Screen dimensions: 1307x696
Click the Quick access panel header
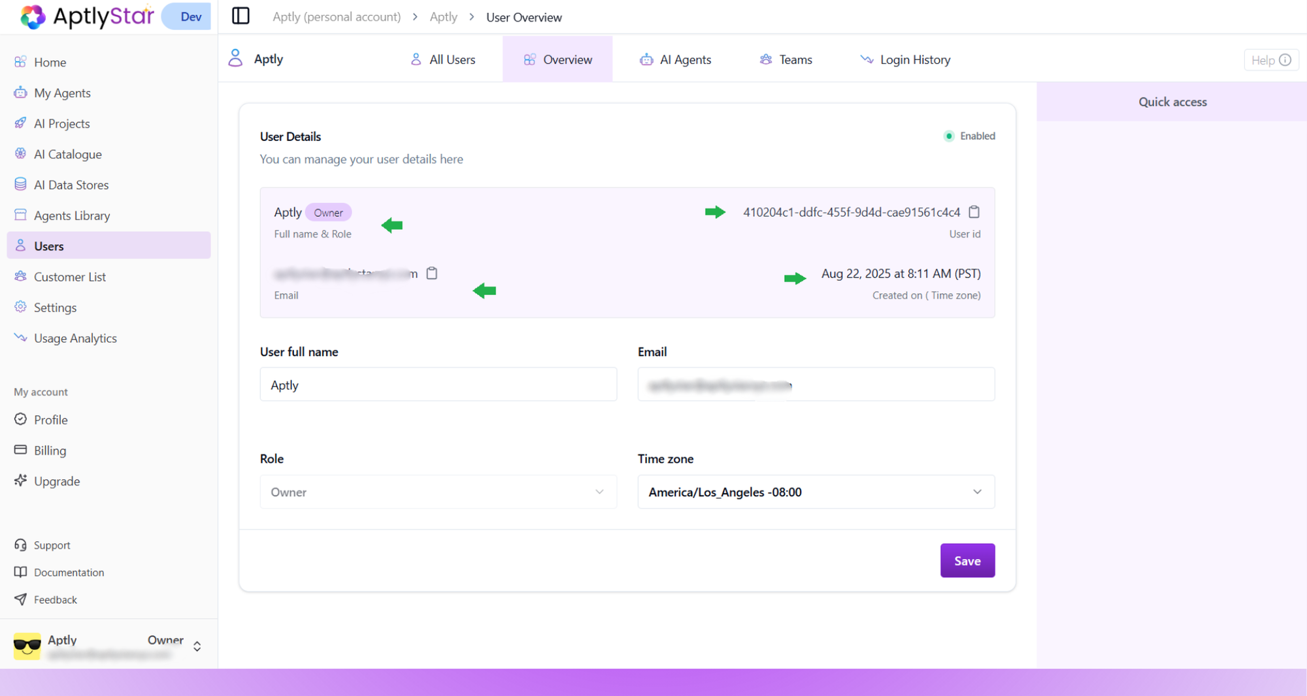pos(1172,102)
